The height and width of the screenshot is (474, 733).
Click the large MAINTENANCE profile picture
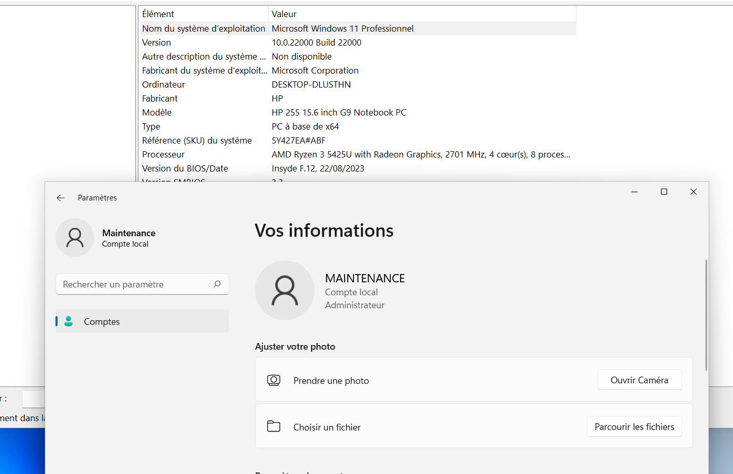(285, 290)
